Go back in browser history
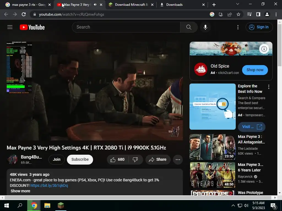This screenshot has height=211, width=282. 6,14
